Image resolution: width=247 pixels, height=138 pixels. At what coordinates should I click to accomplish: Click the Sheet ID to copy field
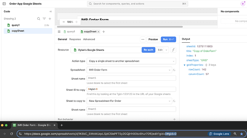point(131,89)
